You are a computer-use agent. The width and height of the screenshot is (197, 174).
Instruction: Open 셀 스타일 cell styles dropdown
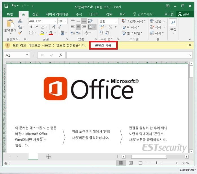coord(132,33)
